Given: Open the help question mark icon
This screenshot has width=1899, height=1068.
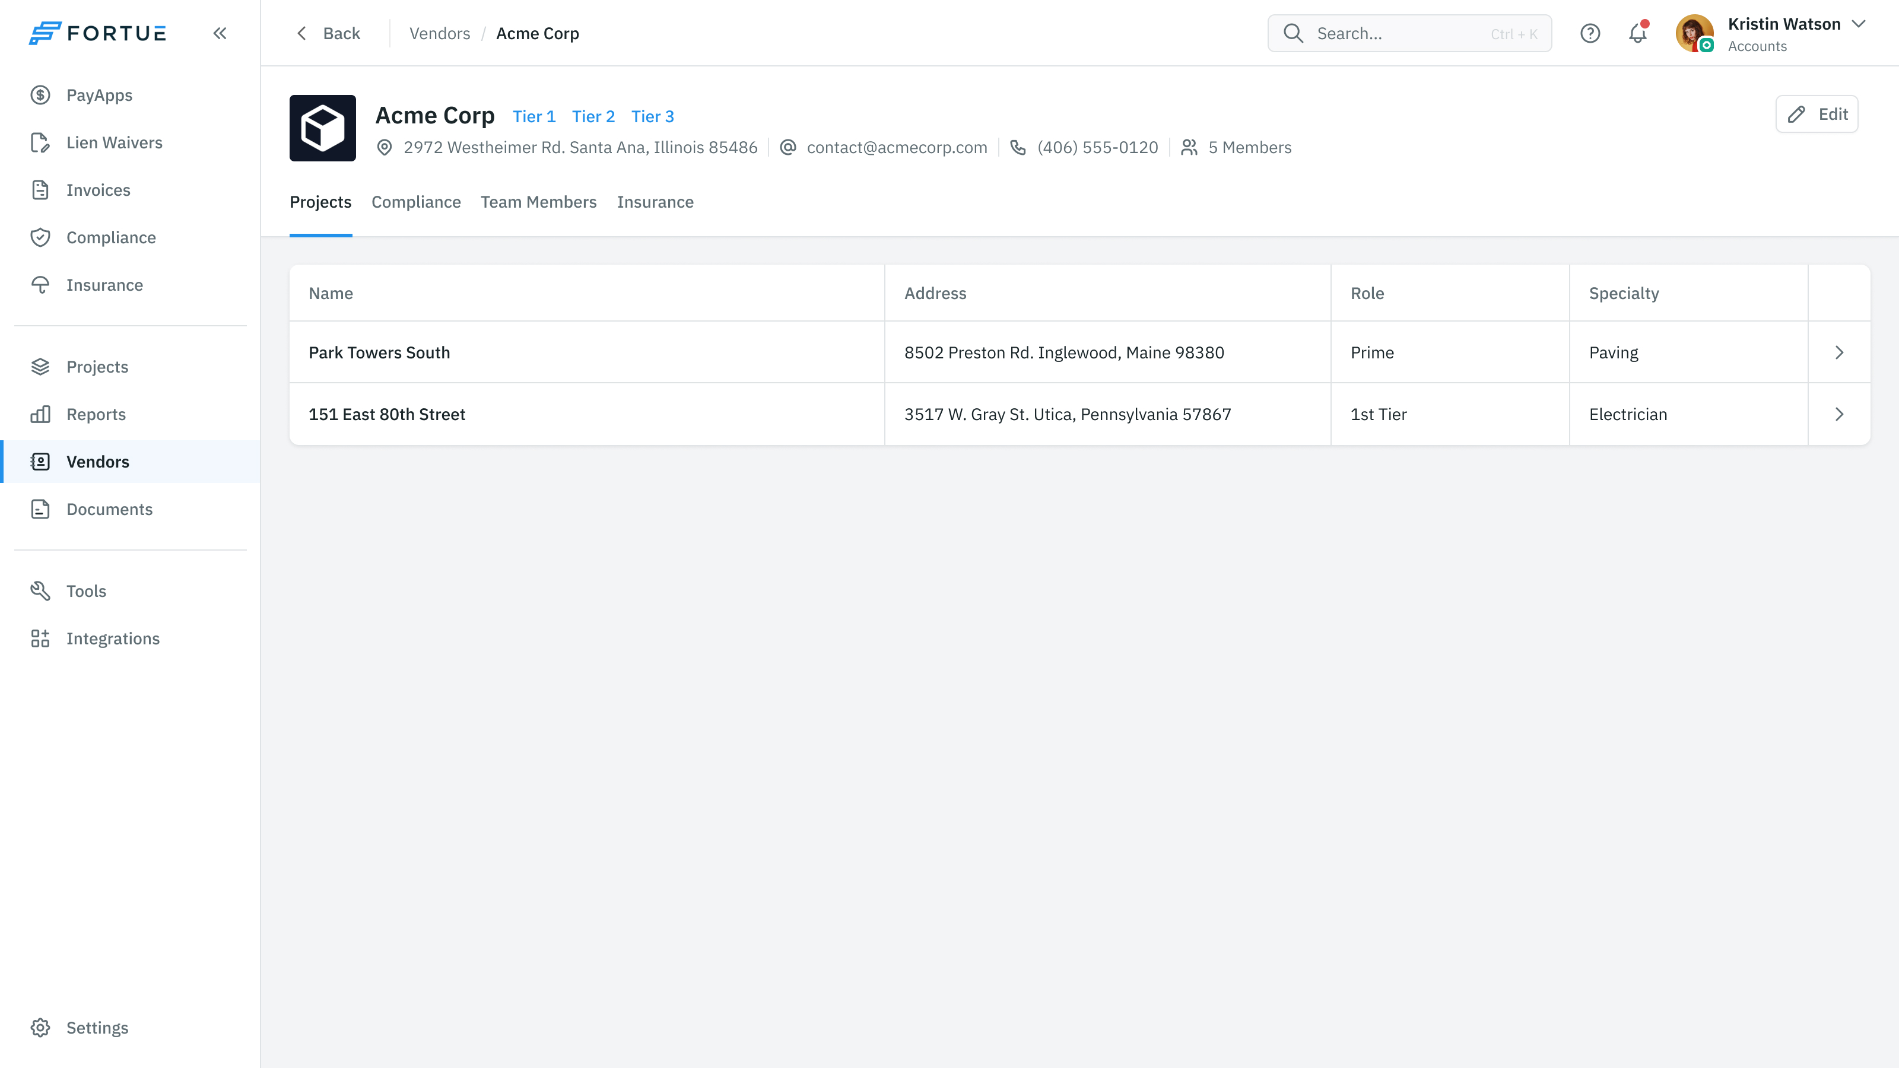Looking at the screenshot, I should tap(1590, 33).
